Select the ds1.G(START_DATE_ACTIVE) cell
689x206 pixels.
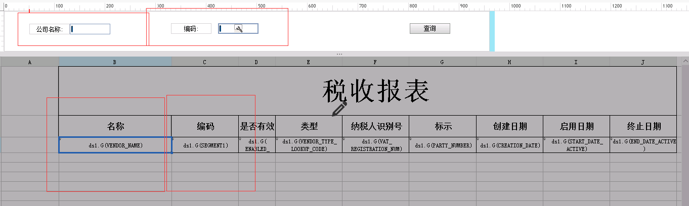576,145
